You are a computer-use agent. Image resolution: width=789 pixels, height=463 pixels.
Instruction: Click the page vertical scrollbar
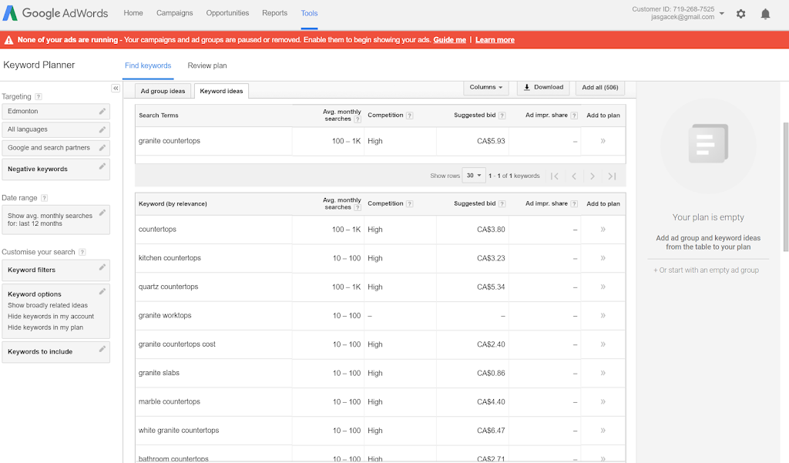786,186
